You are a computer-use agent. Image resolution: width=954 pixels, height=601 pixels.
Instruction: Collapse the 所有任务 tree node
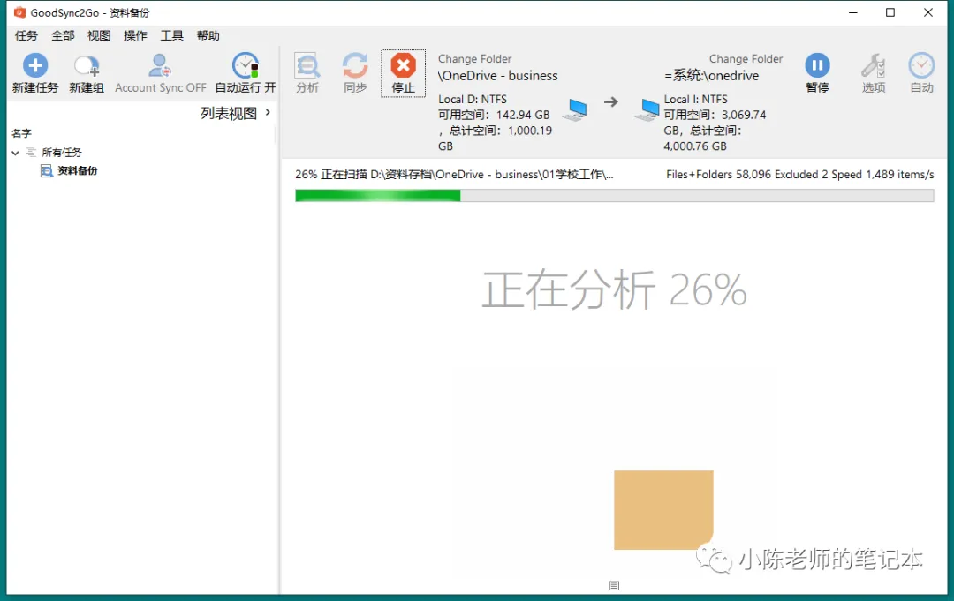click(15, 154)
